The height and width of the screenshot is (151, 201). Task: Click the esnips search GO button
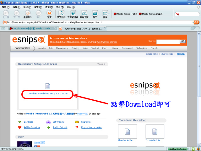pyautogui.click(x=183, y=41)
